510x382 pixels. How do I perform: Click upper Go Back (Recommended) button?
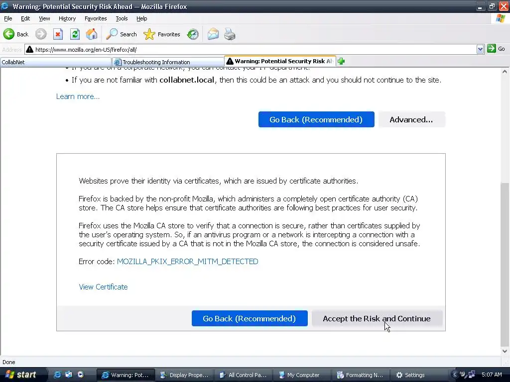[316, 119]
